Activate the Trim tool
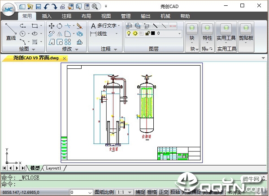The width and height of the screenshot is (269, 196). [x=68, y=26]
